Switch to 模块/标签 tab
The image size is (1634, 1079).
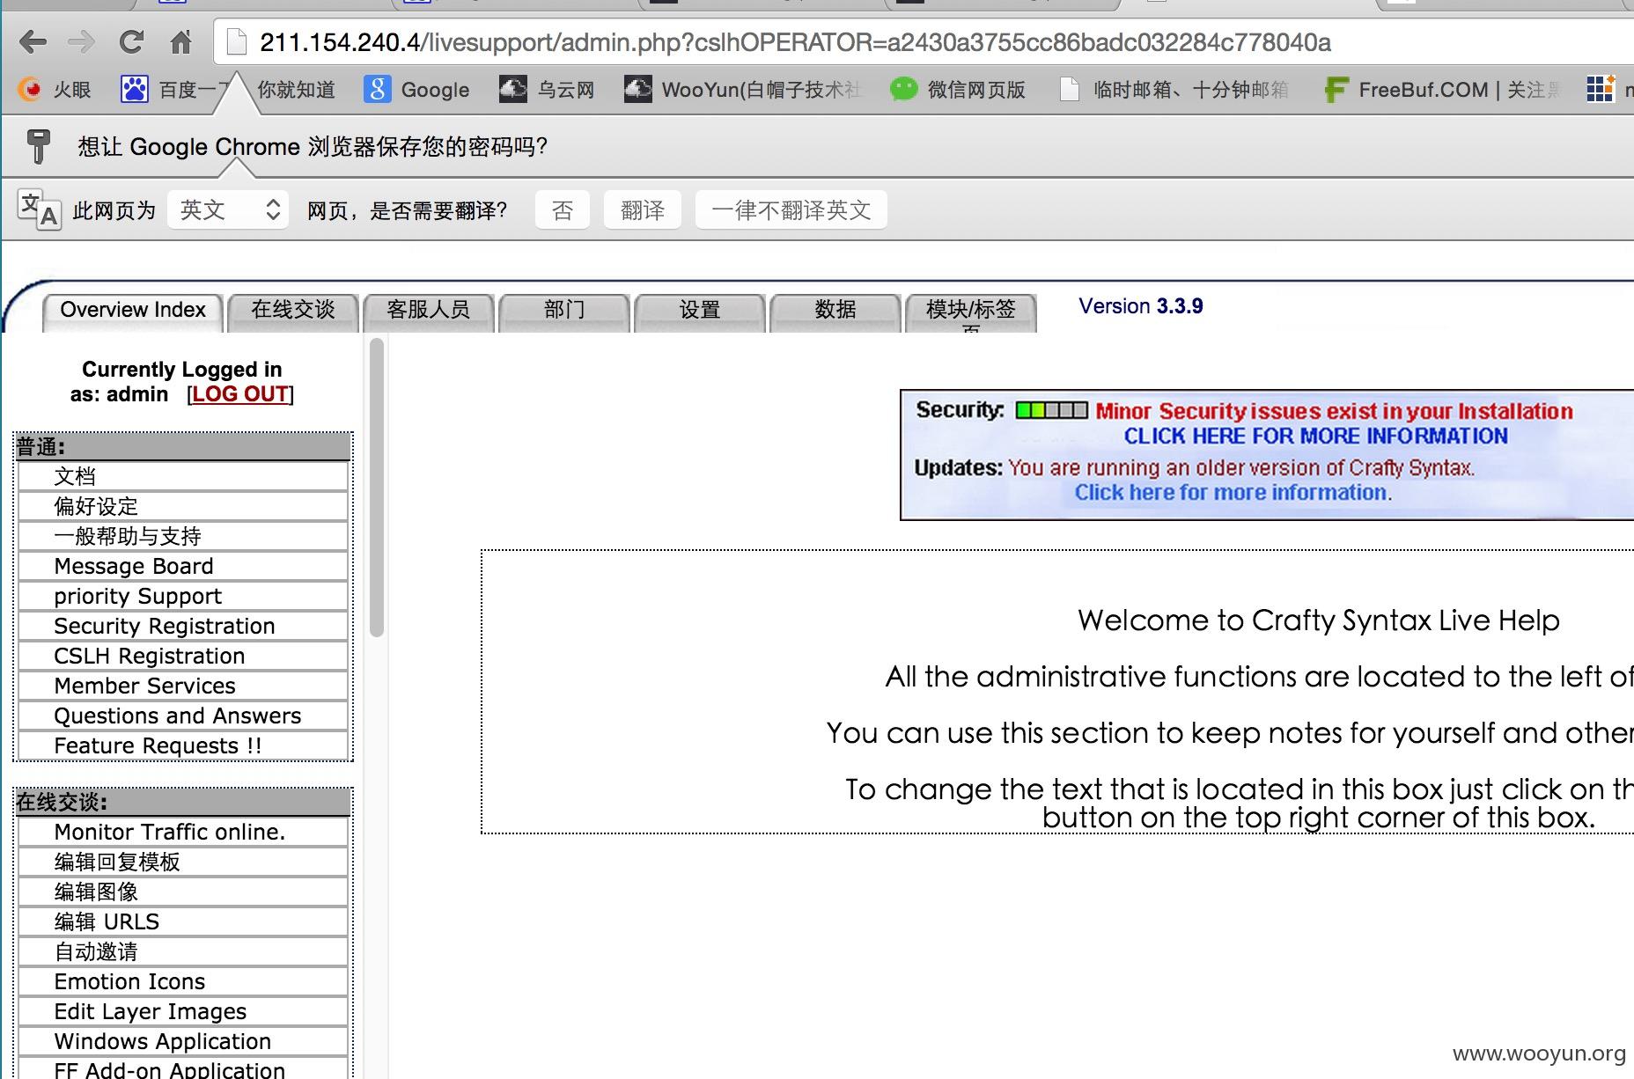point(971,311)
